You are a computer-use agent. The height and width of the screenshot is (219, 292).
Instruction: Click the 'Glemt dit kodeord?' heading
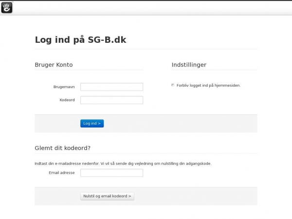click(63, 148)
